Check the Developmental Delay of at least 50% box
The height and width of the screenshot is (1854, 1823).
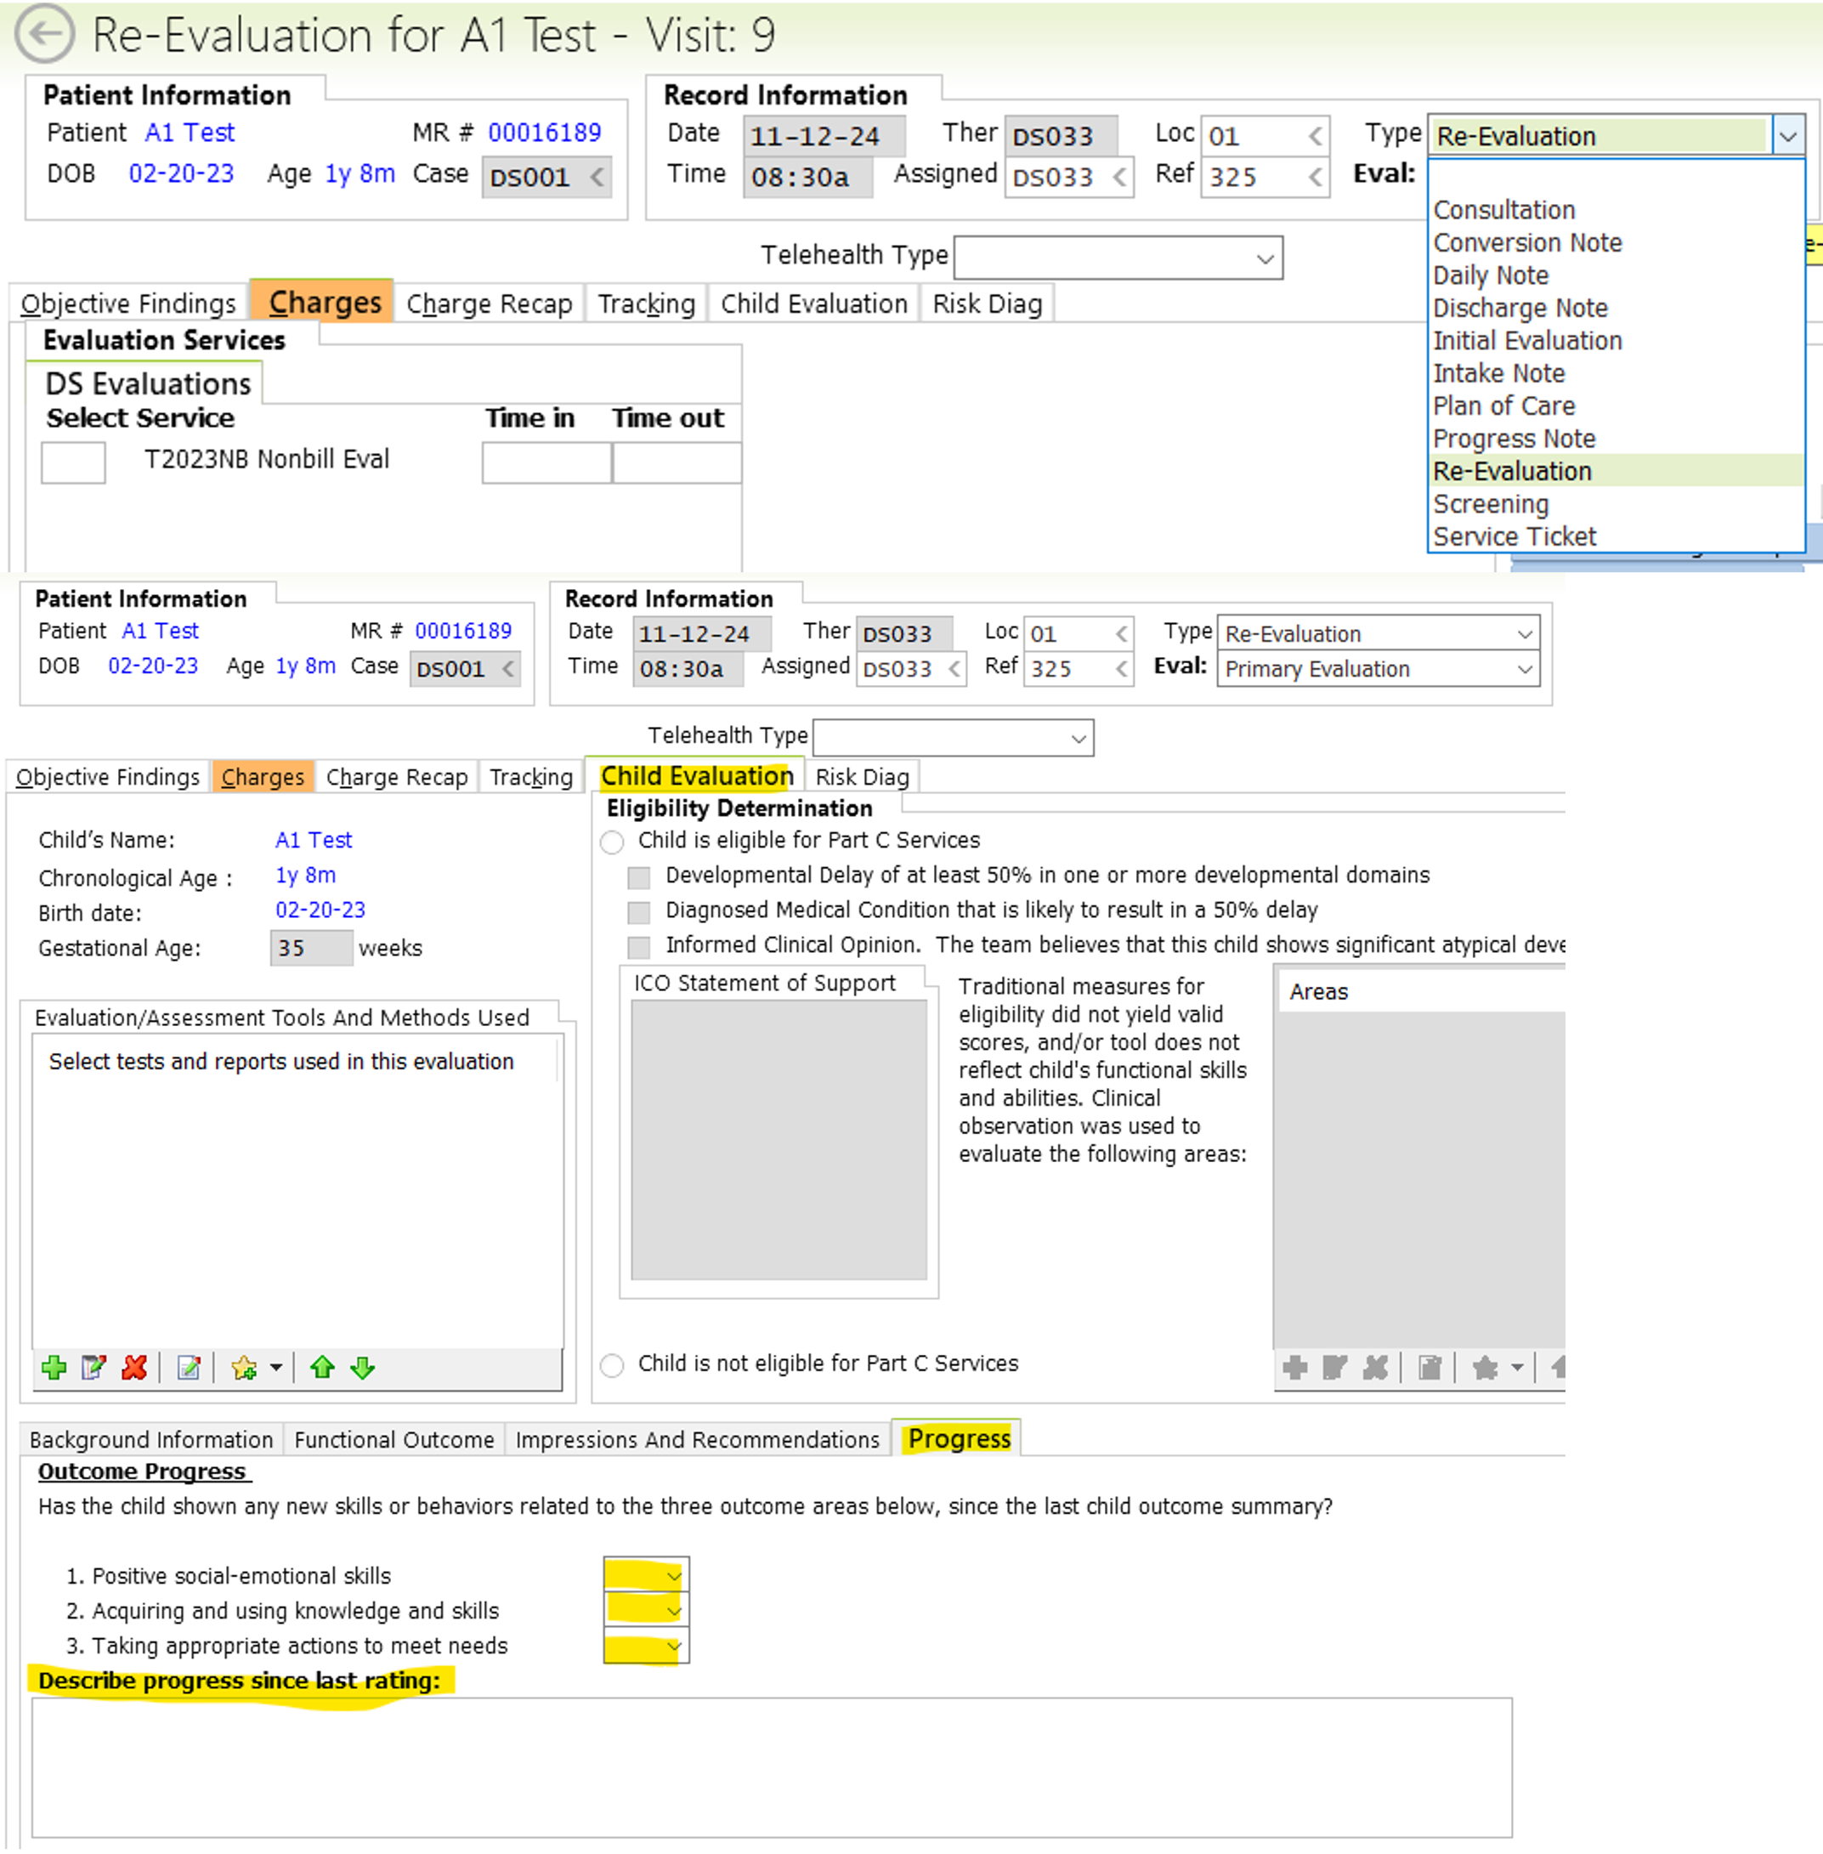638,876
